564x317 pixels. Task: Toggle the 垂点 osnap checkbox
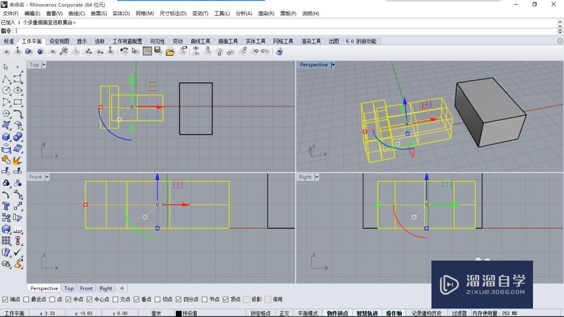tap(136, 300)
